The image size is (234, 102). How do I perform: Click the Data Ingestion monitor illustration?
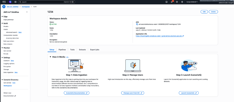coord(76,65)
